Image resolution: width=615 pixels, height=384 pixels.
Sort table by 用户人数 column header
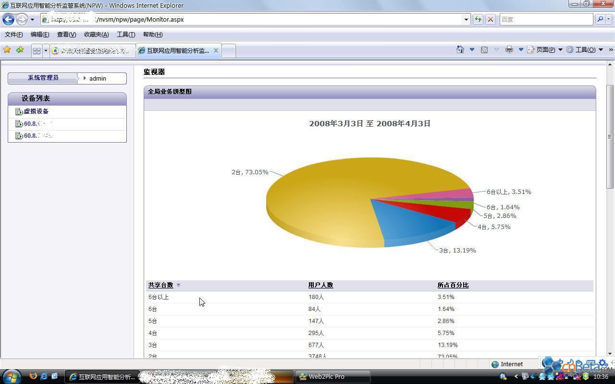point(320,285)
